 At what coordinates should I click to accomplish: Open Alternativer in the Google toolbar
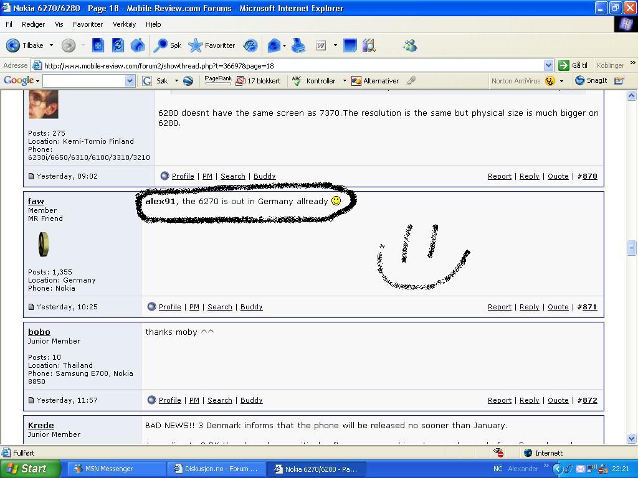point(374,81)
